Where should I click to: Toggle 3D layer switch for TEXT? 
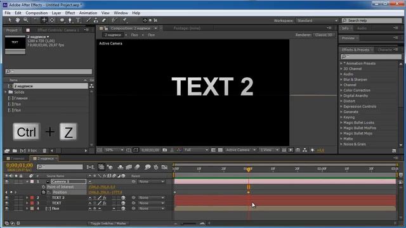point(123,203)
